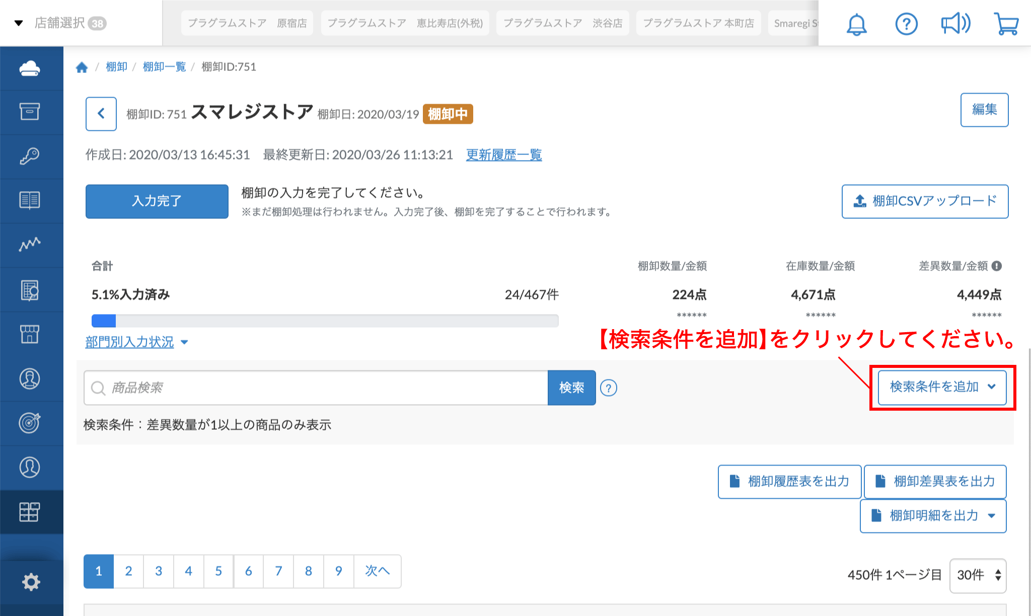
Task: Open the shopping cart icon
Action: coord(1006,24)
